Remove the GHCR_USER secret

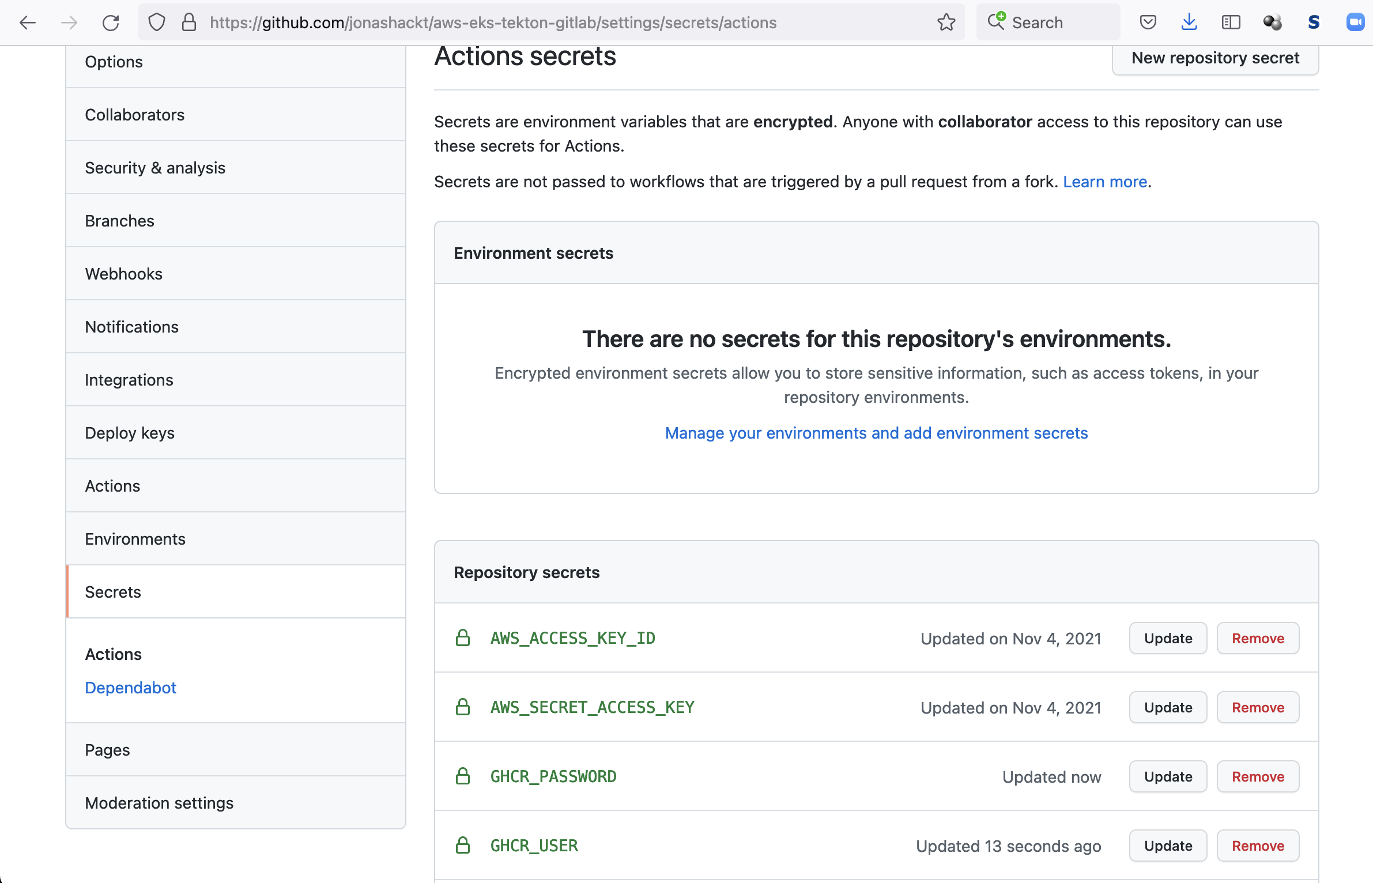point(1258,846)
